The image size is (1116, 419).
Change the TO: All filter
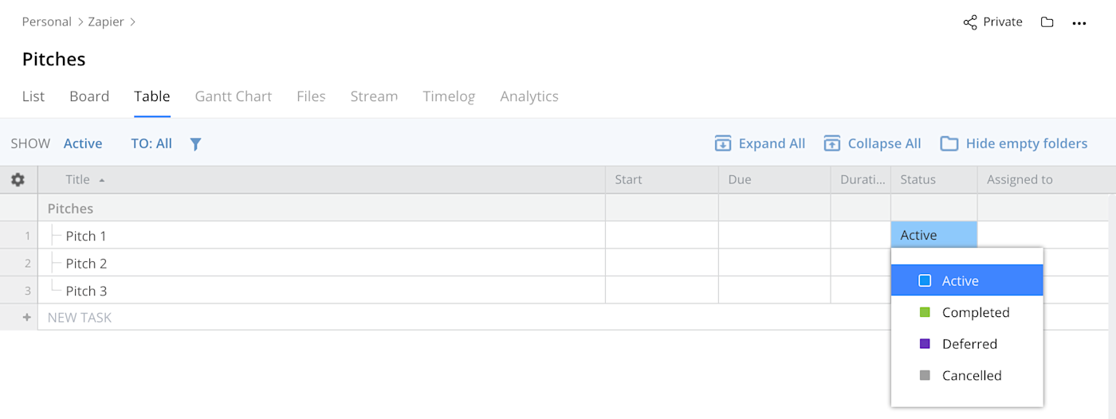pos(151,143)
